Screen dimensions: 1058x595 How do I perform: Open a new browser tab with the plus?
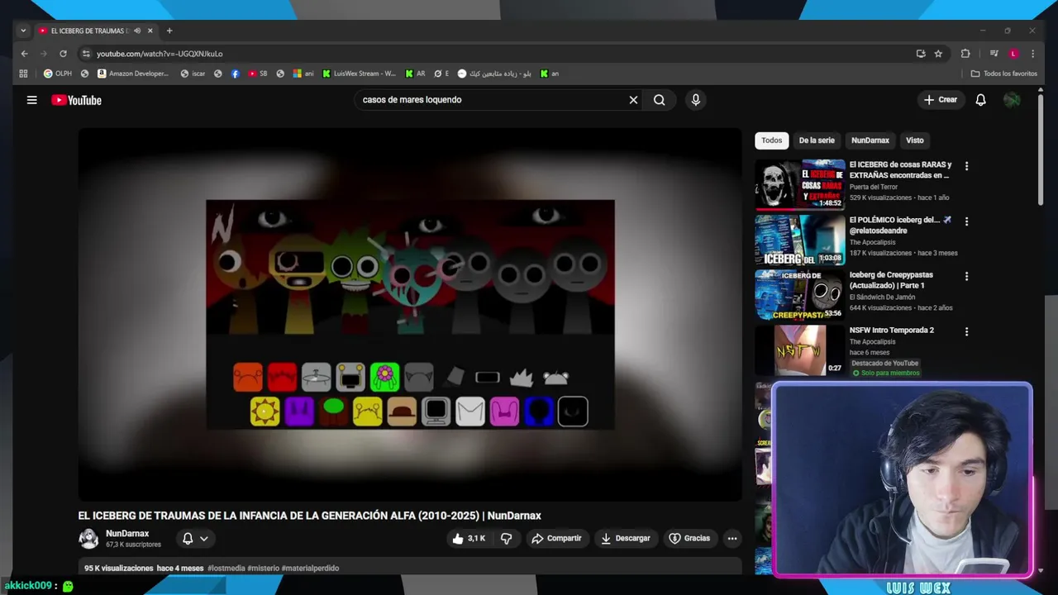[169, 31]
